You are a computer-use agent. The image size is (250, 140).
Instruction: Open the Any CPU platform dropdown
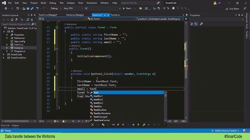click(x=73, y=9)
